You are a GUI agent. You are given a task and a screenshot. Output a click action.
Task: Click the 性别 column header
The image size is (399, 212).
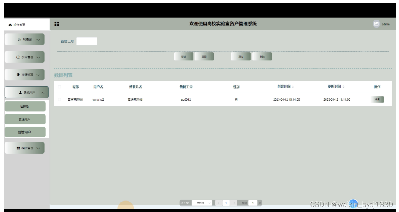[236, 87]
